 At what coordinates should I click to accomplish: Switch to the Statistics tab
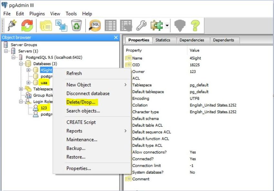[162, 40]
